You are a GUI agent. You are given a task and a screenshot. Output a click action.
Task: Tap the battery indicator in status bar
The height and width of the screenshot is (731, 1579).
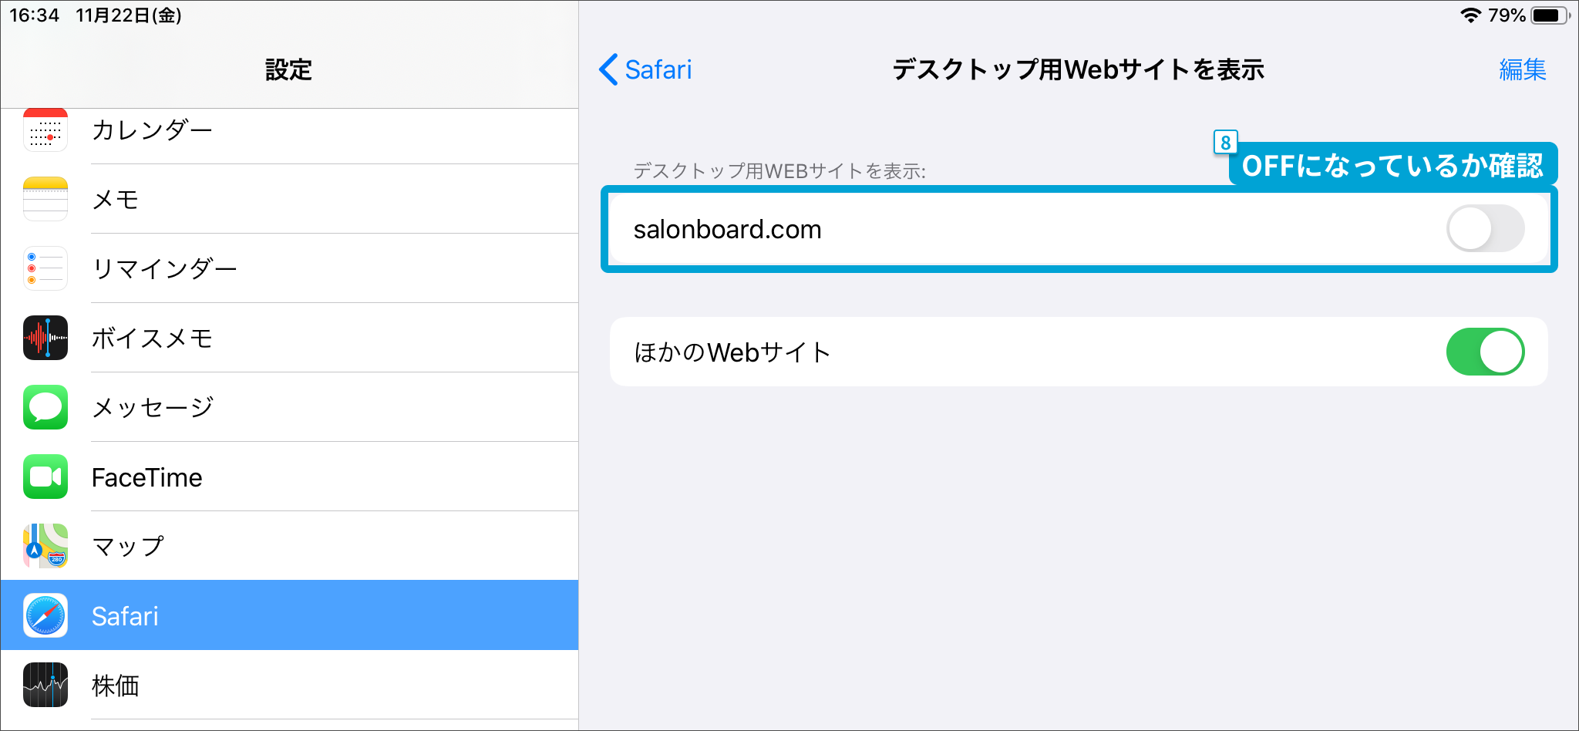pos(1548,15)
